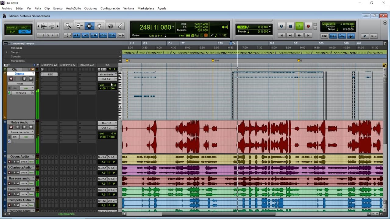Select the Selector tool
390x219 pixels.
[89, 26]
